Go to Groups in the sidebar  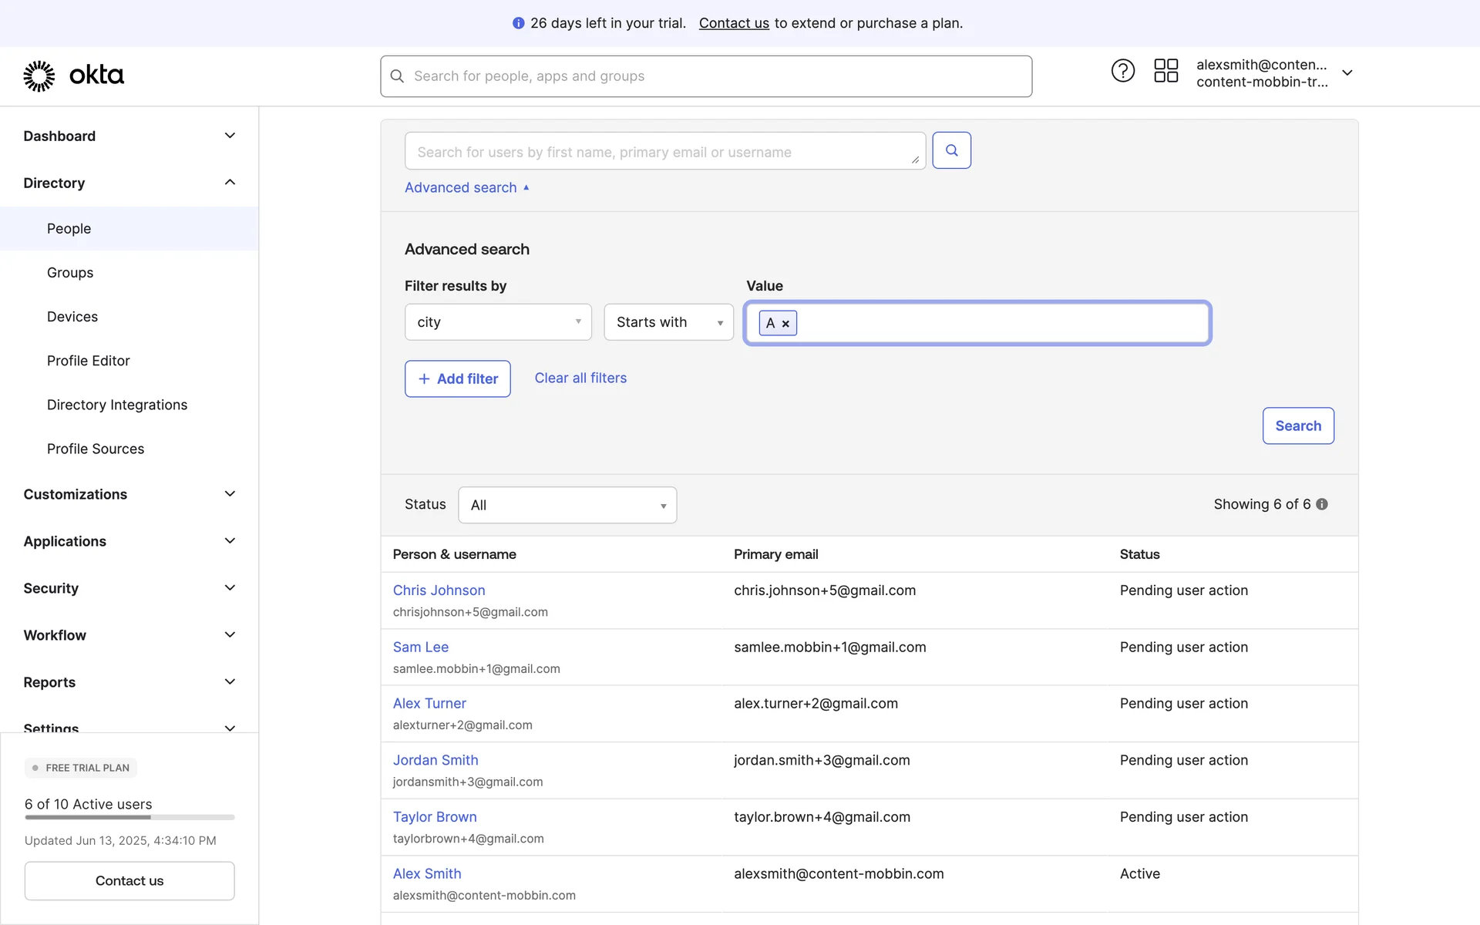click(x=70, y=273)
